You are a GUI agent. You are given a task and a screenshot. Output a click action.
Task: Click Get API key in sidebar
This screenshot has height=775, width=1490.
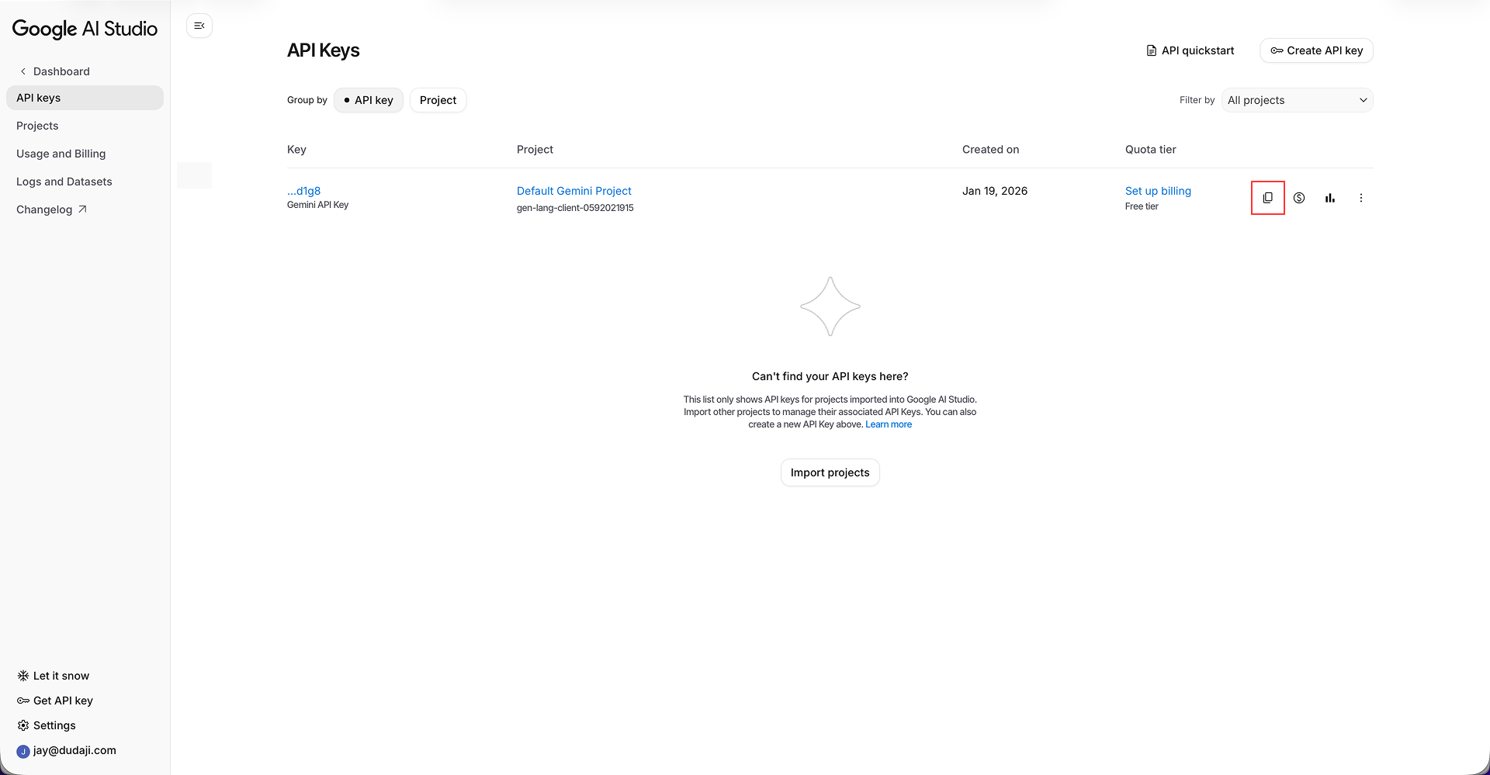tap(62, 701)
